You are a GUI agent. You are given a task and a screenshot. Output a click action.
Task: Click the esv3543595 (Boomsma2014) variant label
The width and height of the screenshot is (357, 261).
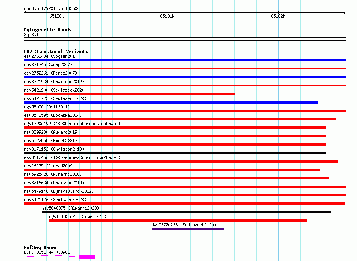click(x=53, y=115)
